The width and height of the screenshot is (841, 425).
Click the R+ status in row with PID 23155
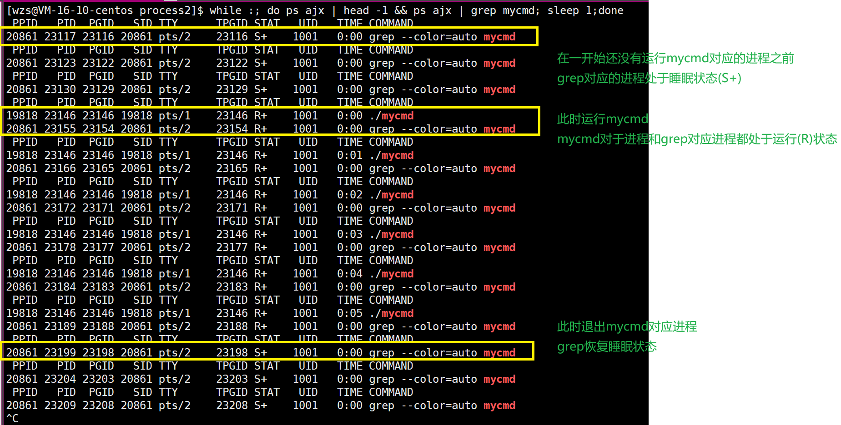coord(261,129)
